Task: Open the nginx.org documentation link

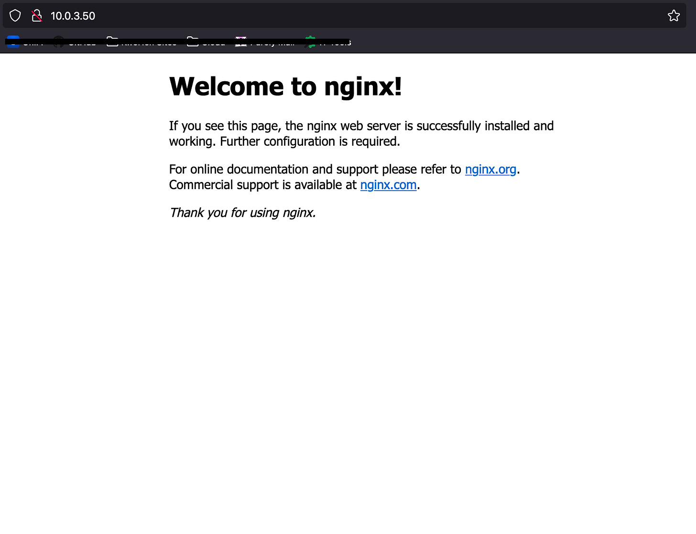Action: coord(490,170)
